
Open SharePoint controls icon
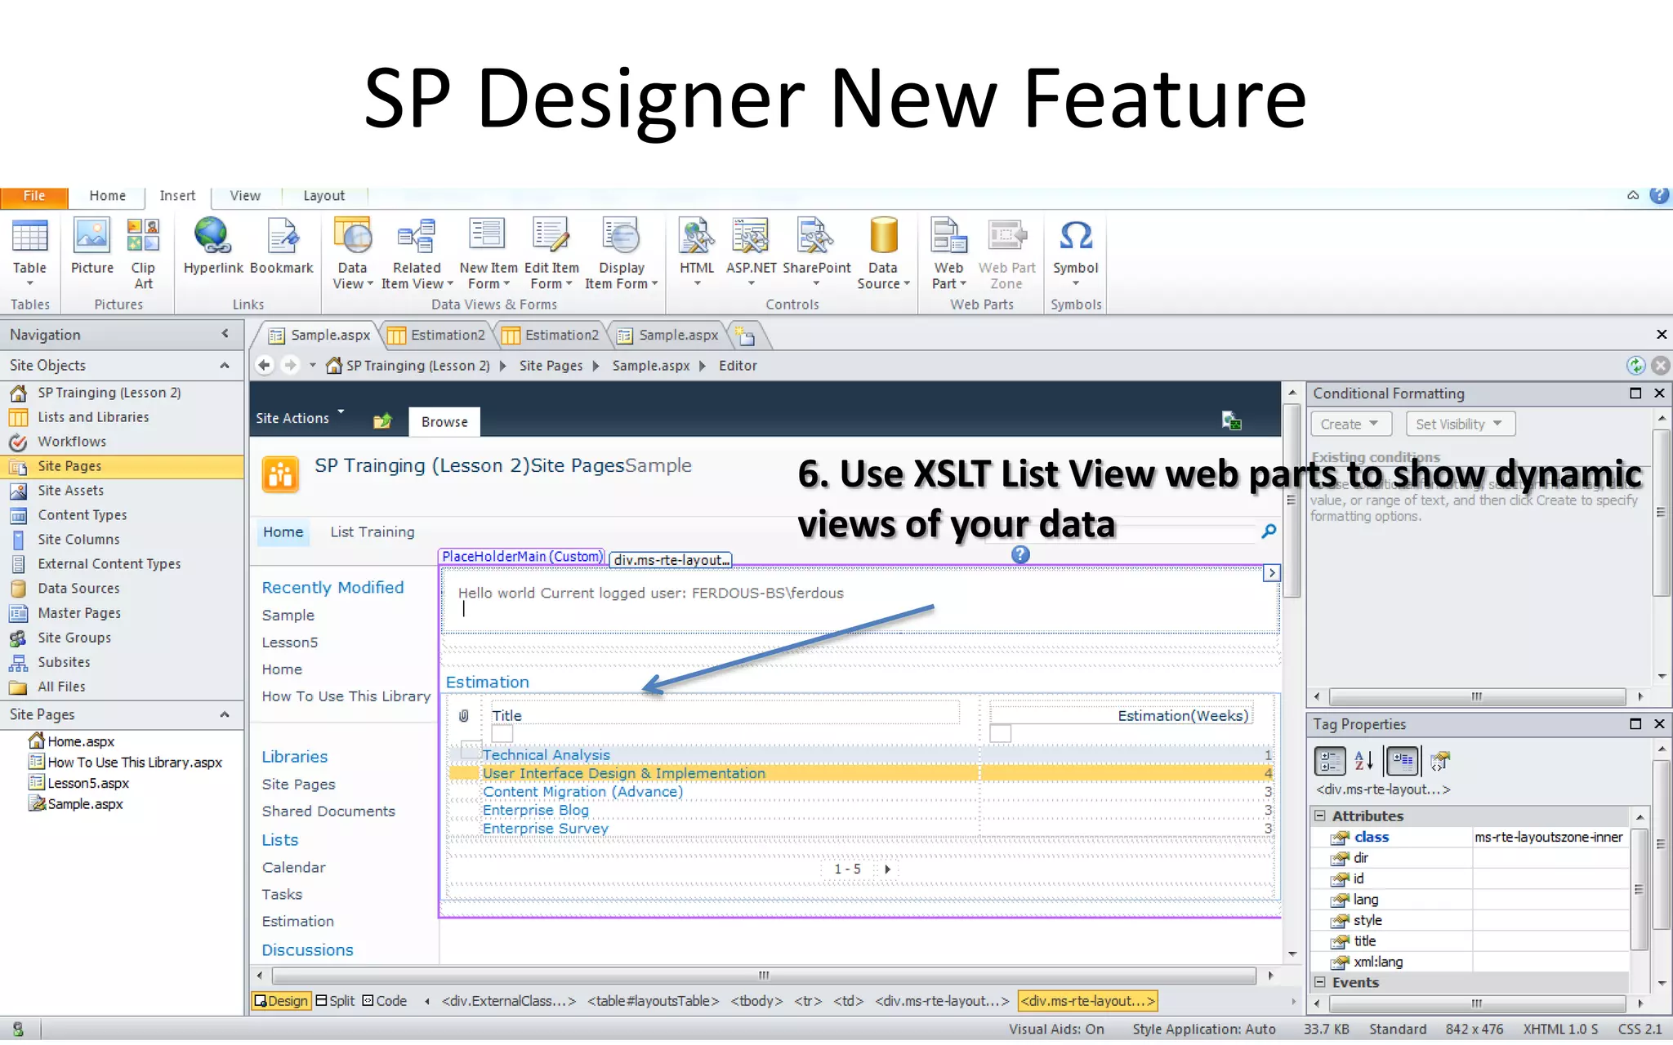816,251
